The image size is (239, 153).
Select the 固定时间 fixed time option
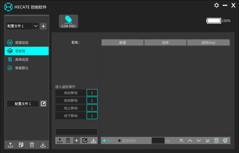(127, 141)
